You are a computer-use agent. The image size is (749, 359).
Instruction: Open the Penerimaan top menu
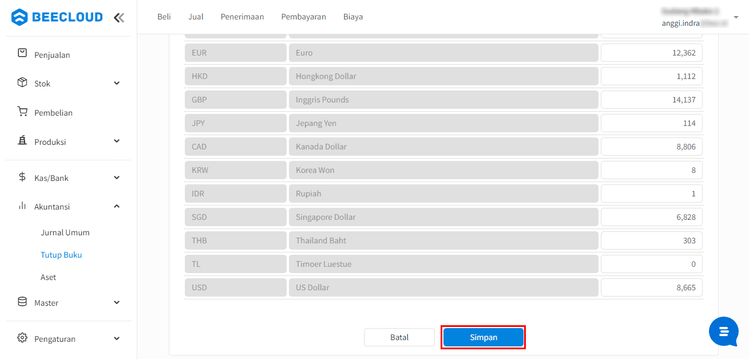[x=242, y=17]
